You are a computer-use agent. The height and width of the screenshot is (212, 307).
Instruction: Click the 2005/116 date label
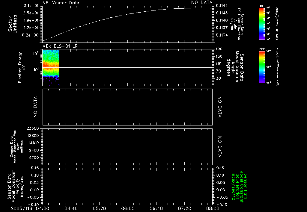click(21, 208)
